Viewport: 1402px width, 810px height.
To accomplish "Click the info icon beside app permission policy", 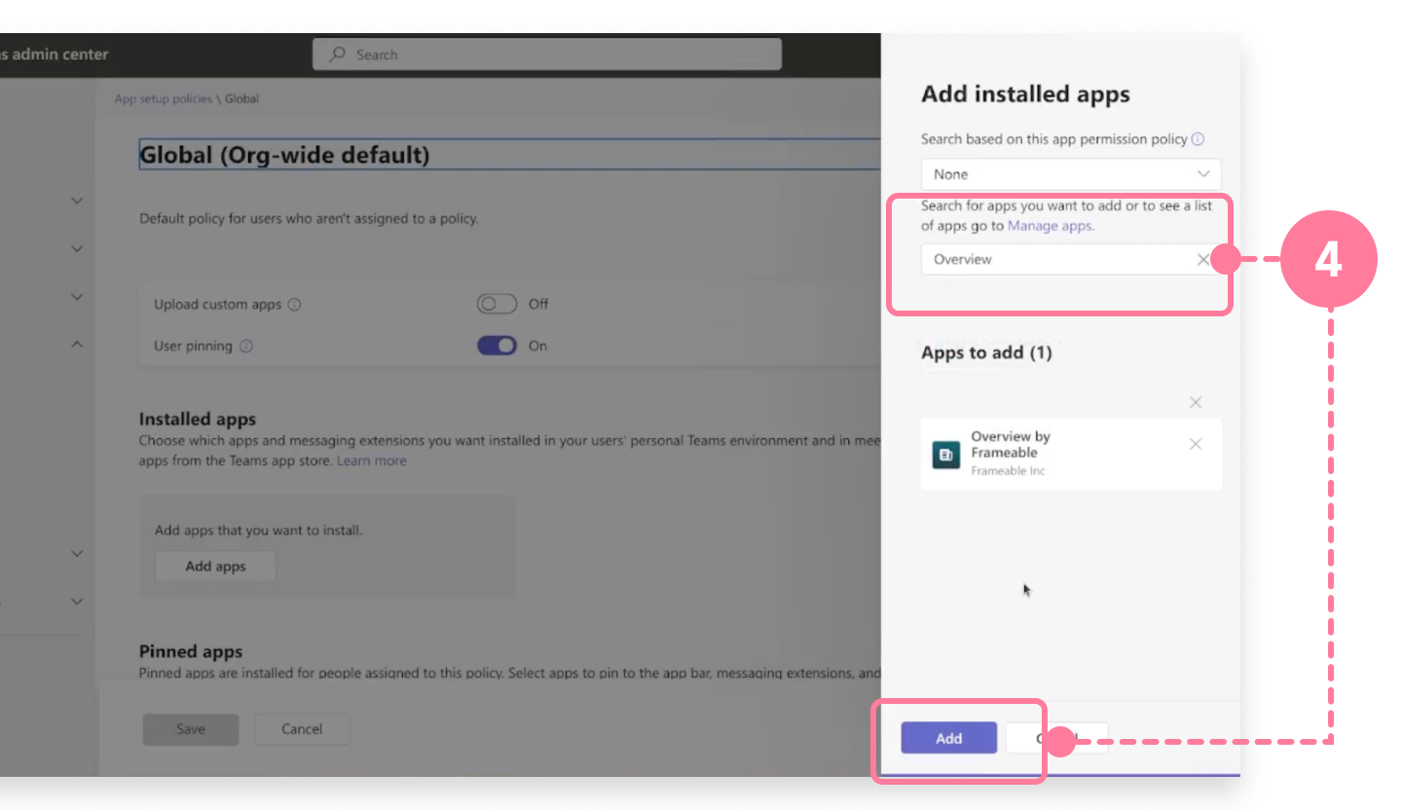I will tap(1199, 139).
